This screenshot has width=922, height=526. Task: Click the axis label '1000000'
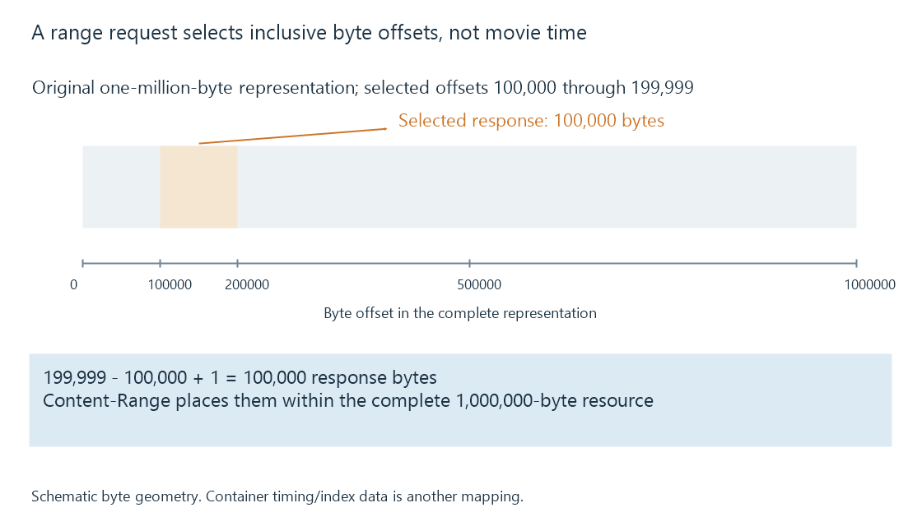[869, 284]
